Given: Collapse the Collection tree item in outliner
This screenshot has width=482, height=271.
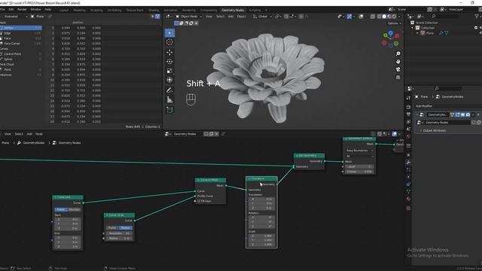Looking at the screenshot, I should click(413, 28).
